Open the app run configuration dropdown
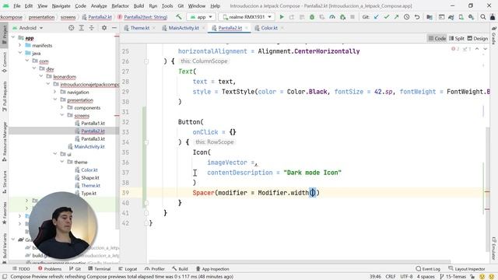This screenshot has width=498, height=280. coord(201,17)
